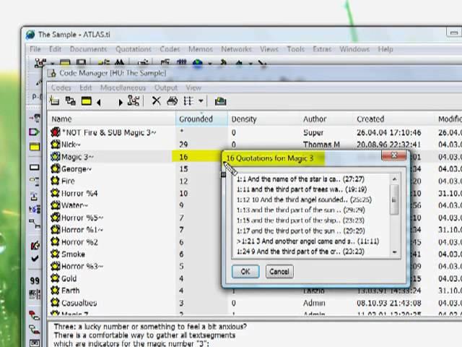Open the Documents menu
This screenshot has height=347, width=462.
pos(88,49)
